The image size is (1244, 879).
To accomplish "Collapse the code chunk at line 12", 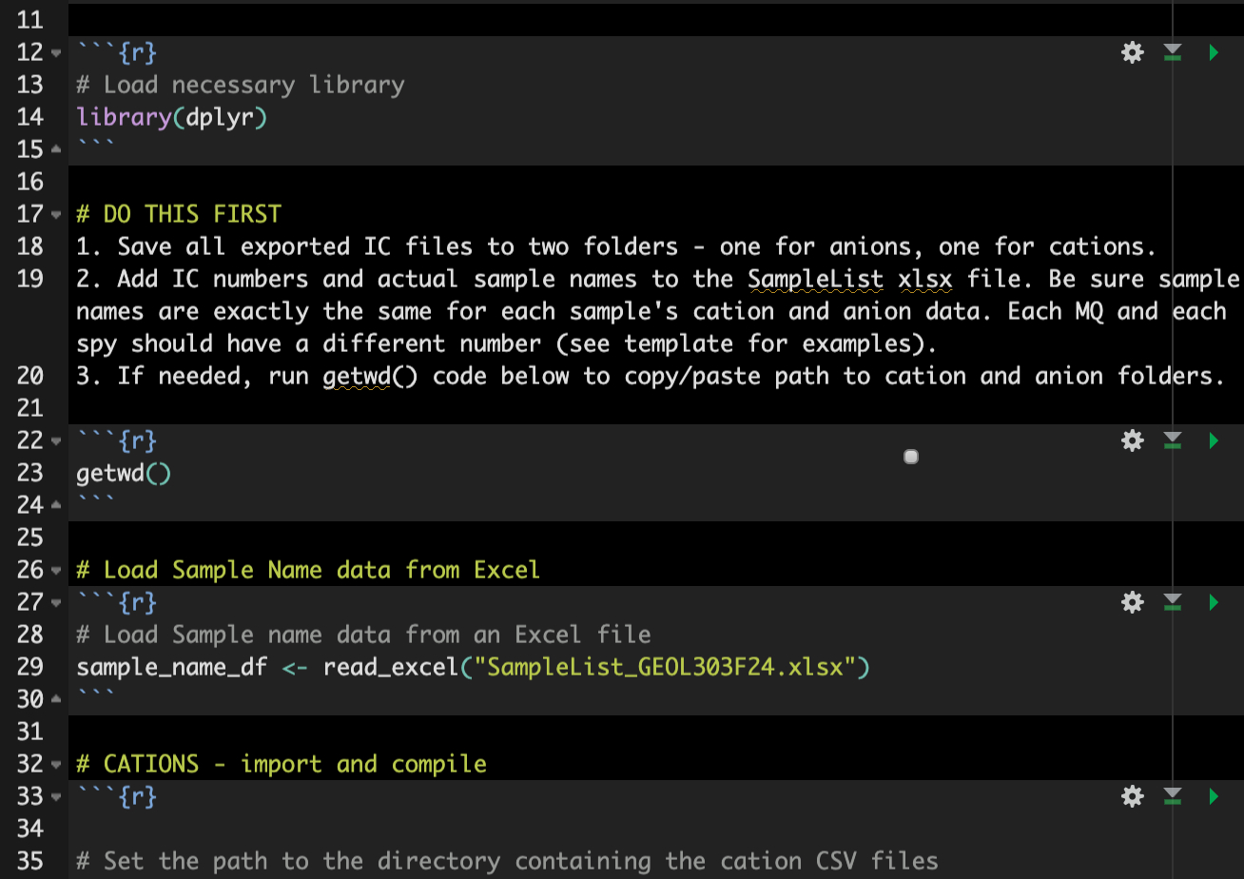I will point(55,53).
